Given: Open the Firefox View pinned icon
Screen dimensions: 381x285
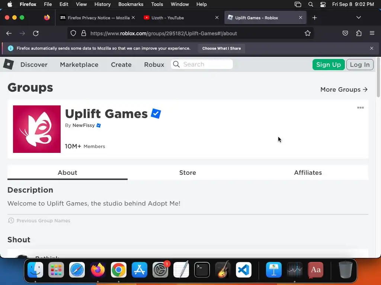Looking at the screenshot, I should (47, 17).
